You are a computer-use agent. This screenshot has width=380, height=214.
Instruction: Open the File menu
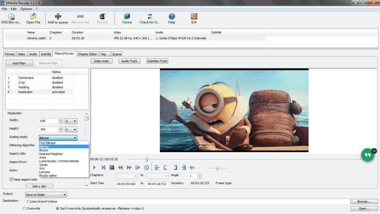(4, 9)
